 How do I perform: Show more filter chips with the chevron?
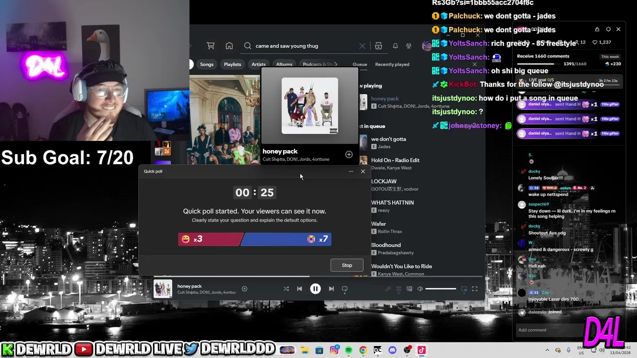(336, 64)
